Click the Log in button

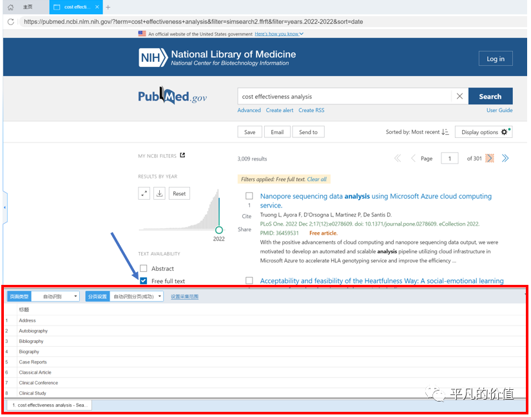(x=496, y=59)
